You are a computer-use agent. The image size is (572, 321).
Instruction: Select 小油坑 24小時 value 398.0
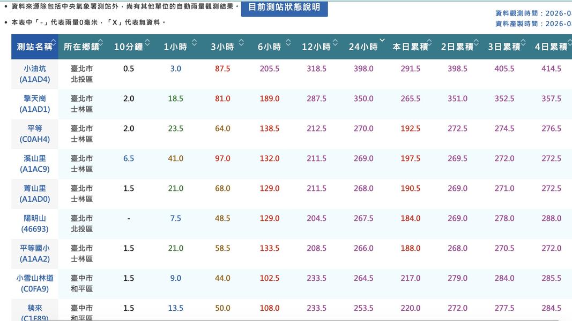[363, 68]
